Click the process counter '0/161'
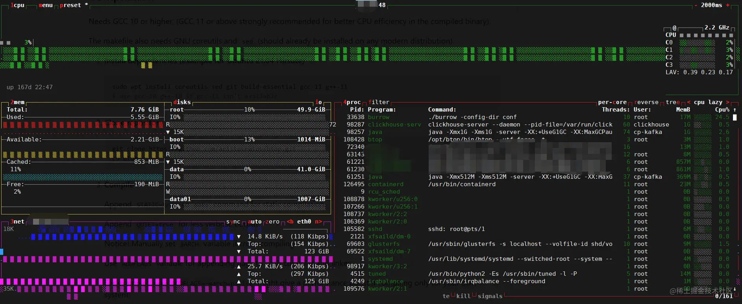Viewport: 742px width, 304px height. tap(724, 296)
